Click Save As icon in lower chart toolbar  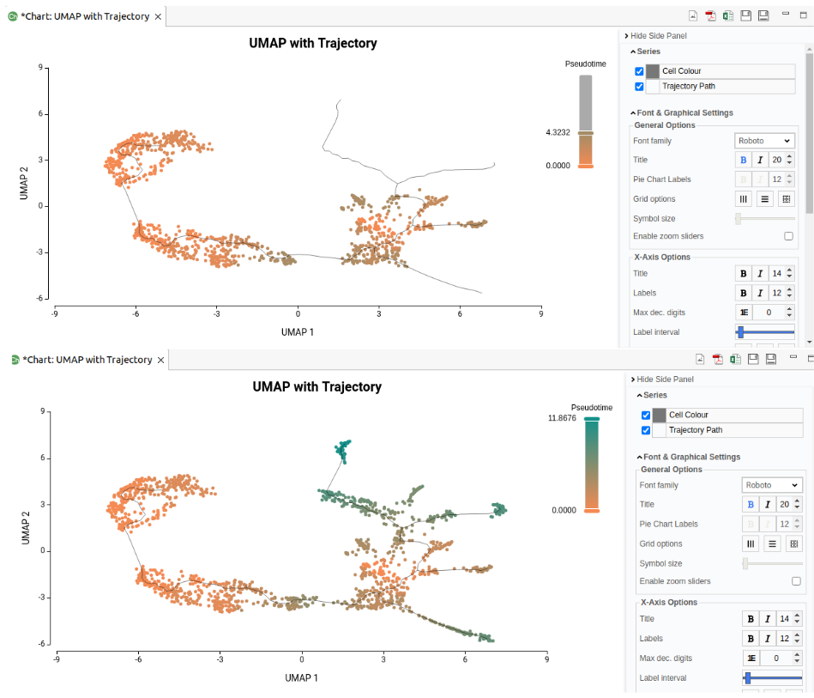point(771,359)
